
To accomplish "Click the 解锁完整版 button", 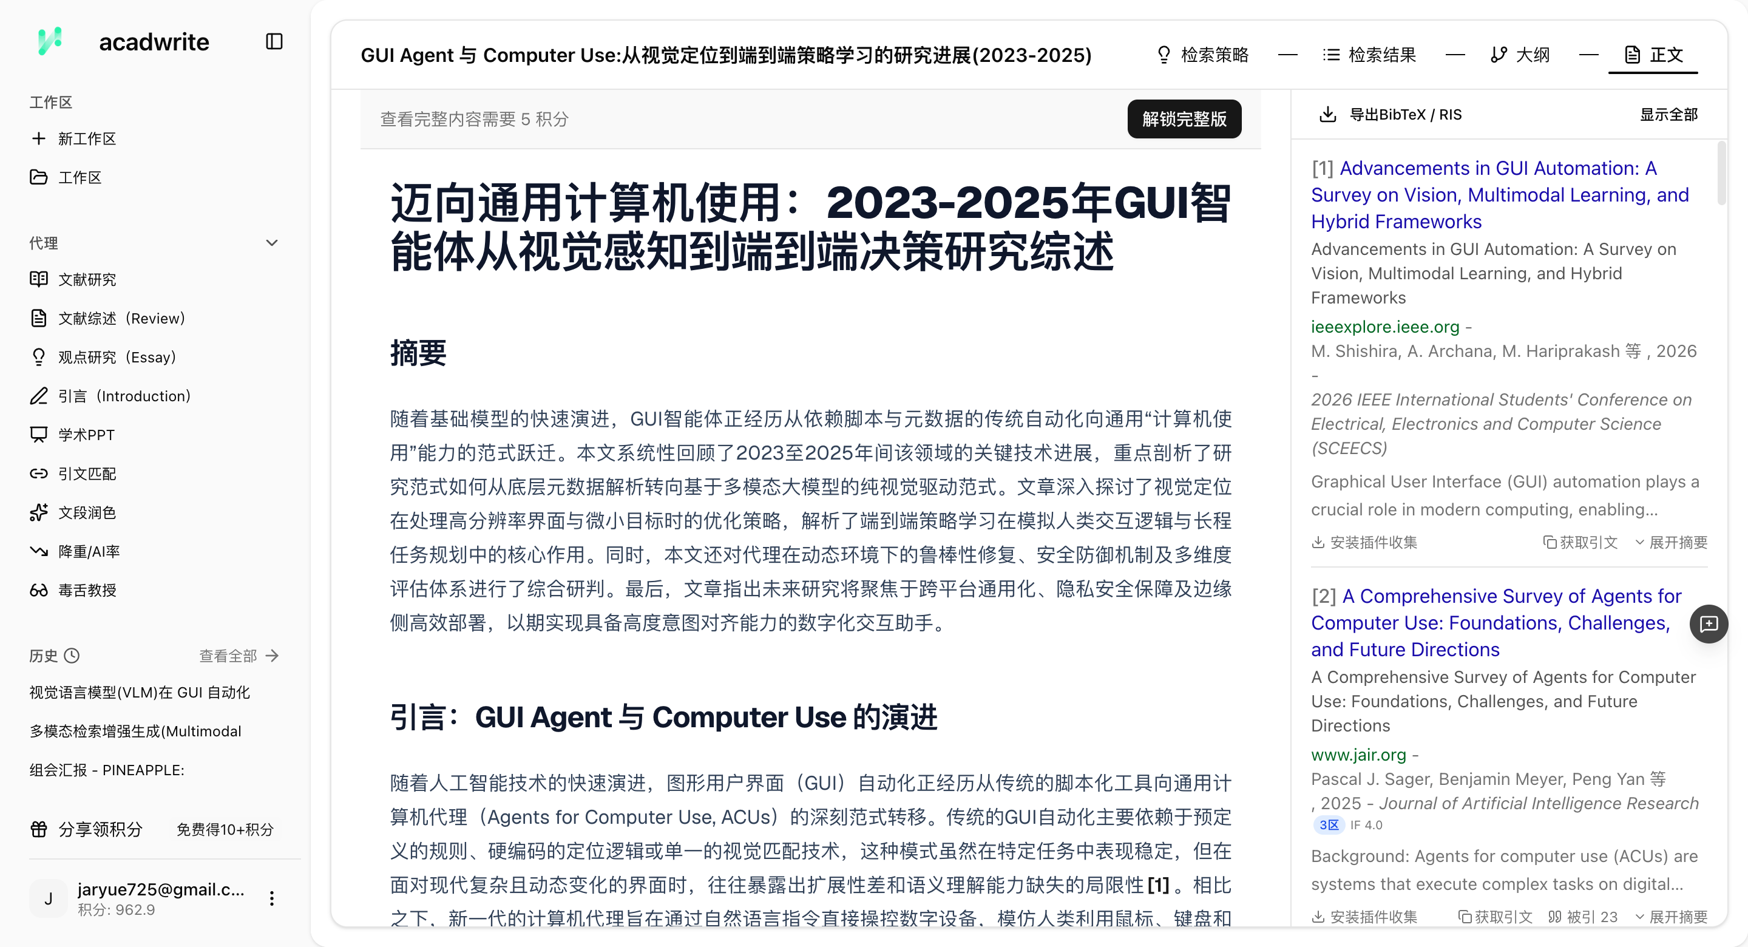I will 1184,119.
